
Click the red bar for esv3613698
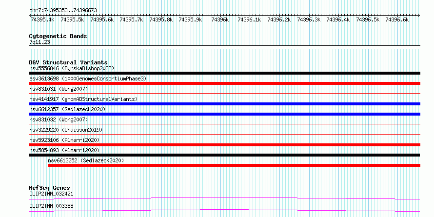224,83
